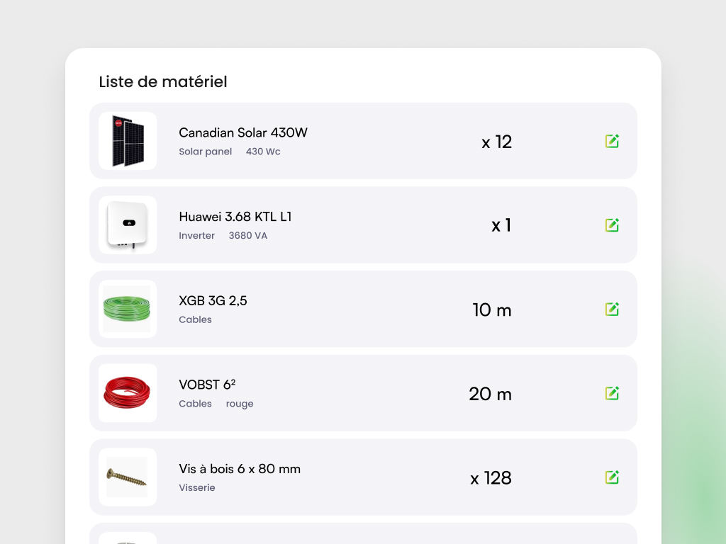Viewport: 726px width, 544px height.
Task: Click the 20 m cable length value
Action: [x=490, y=394]
